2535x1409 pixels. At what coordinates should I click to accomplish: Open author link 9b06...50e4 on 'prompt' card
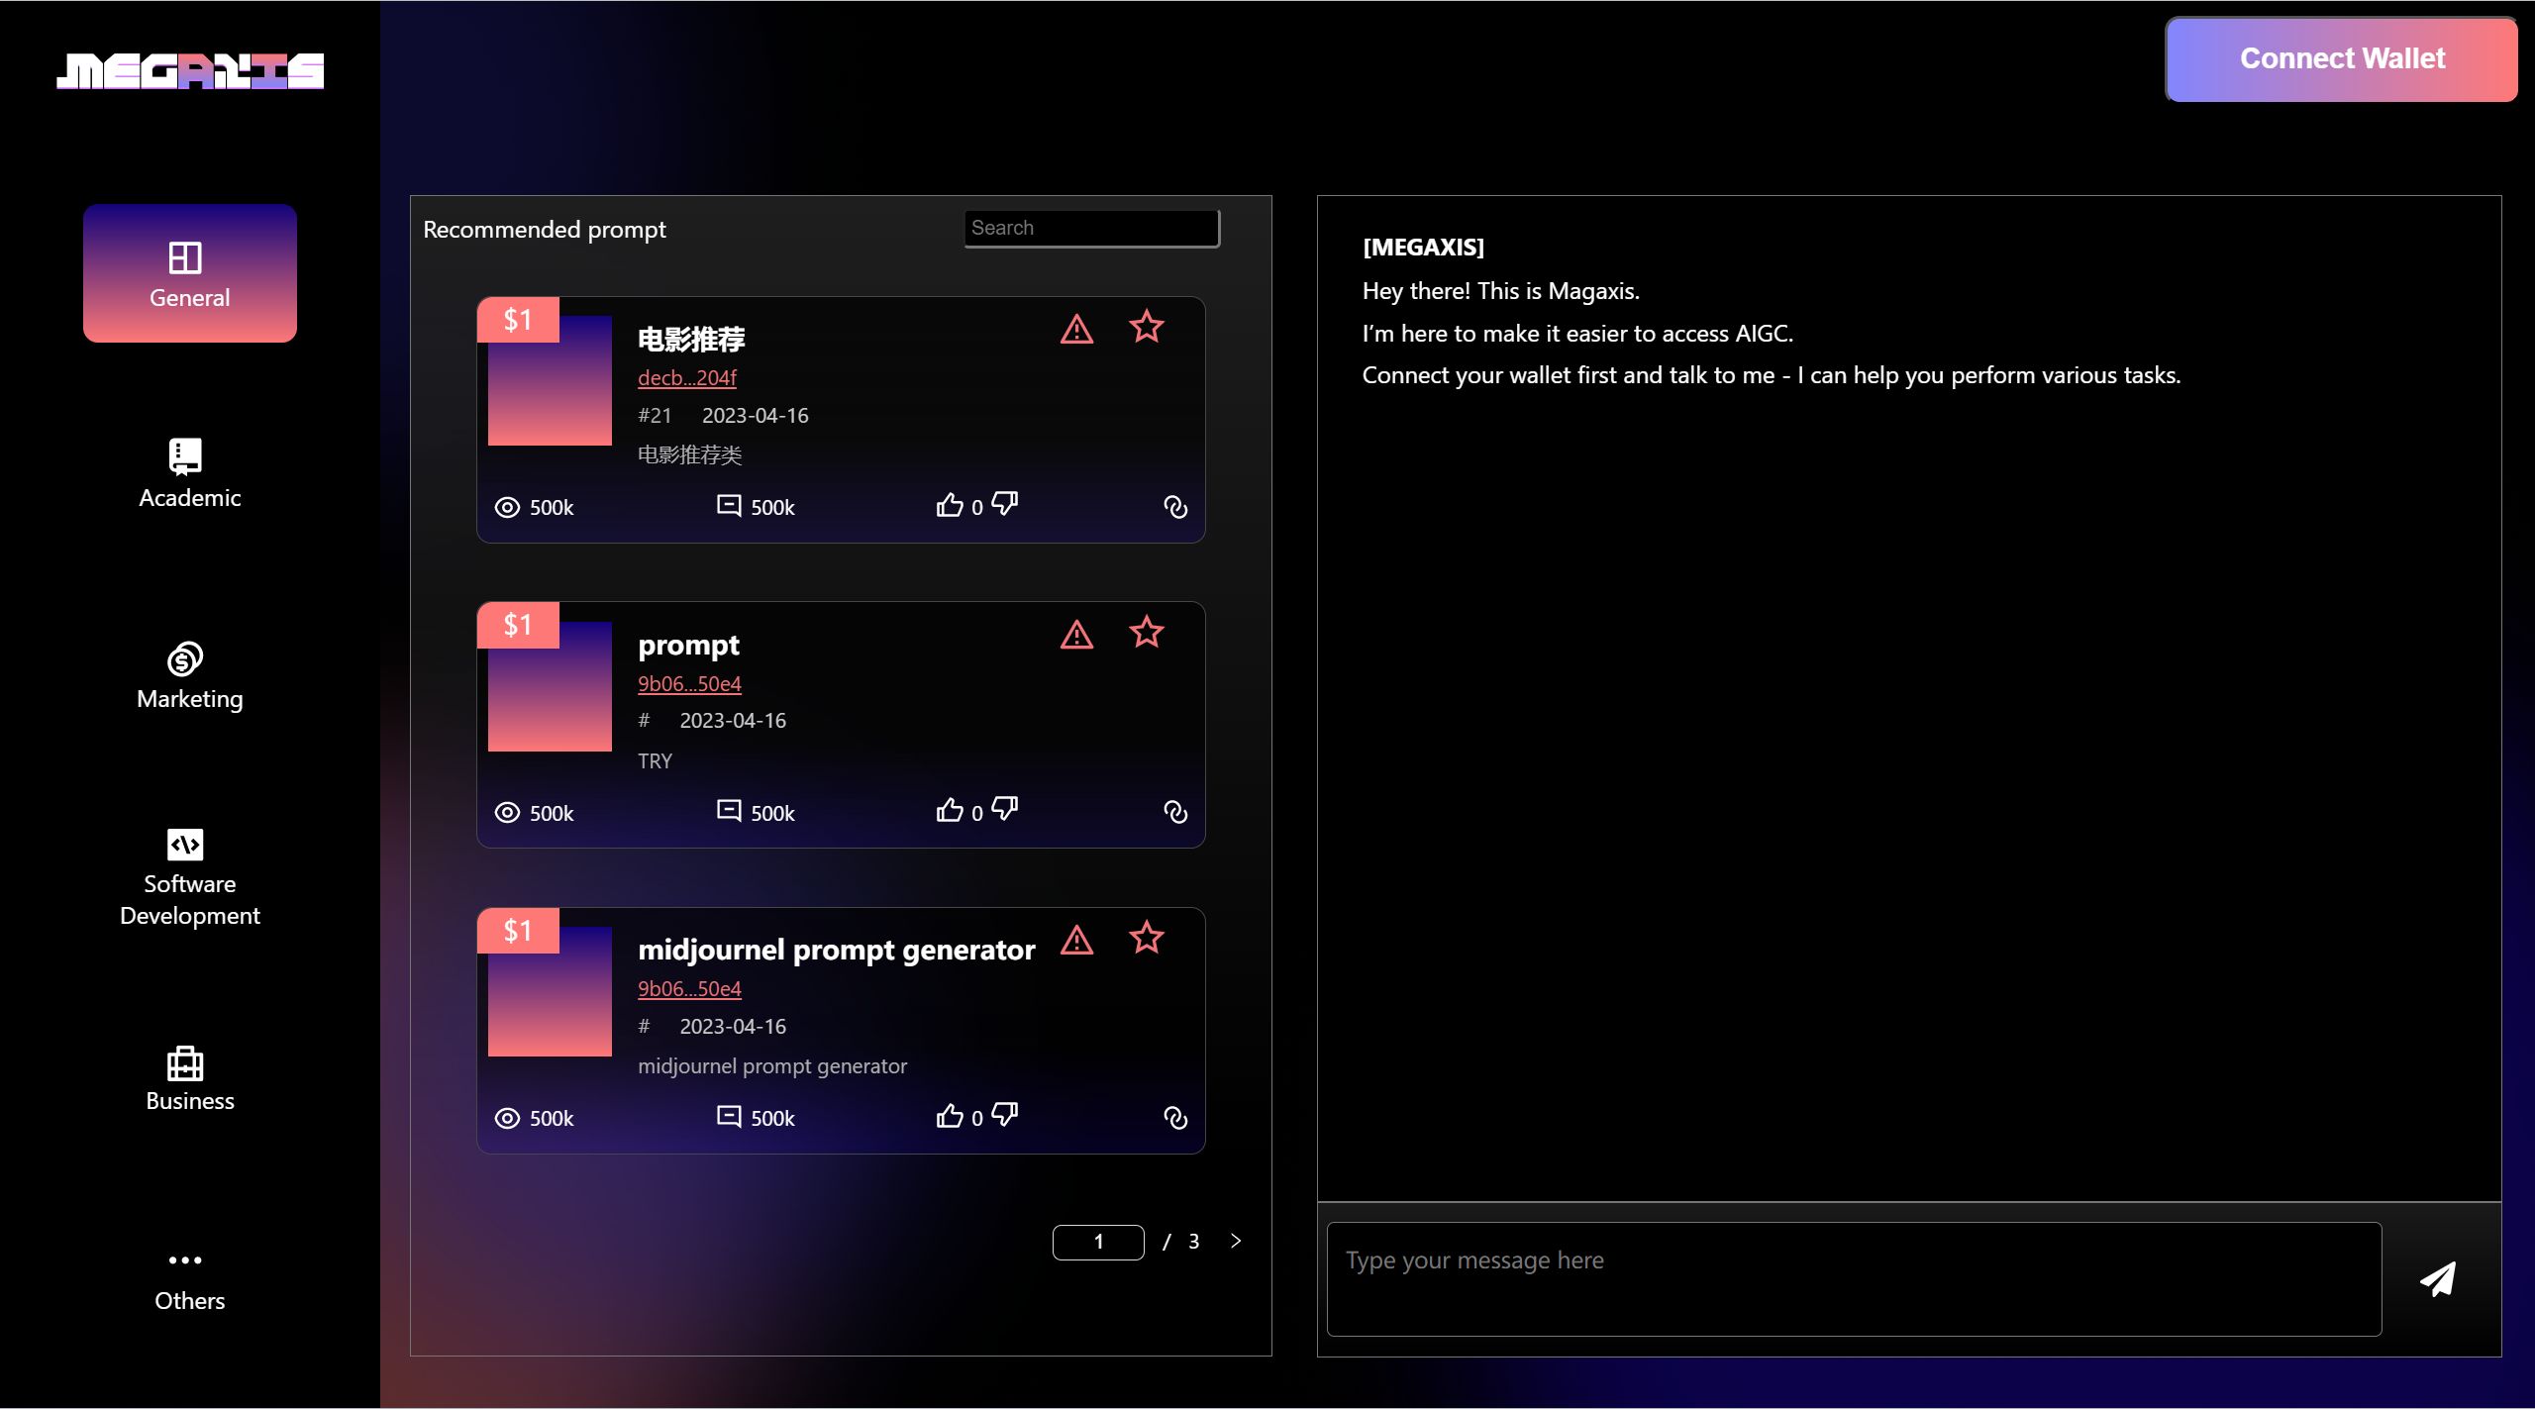click(x=689, y=683)
